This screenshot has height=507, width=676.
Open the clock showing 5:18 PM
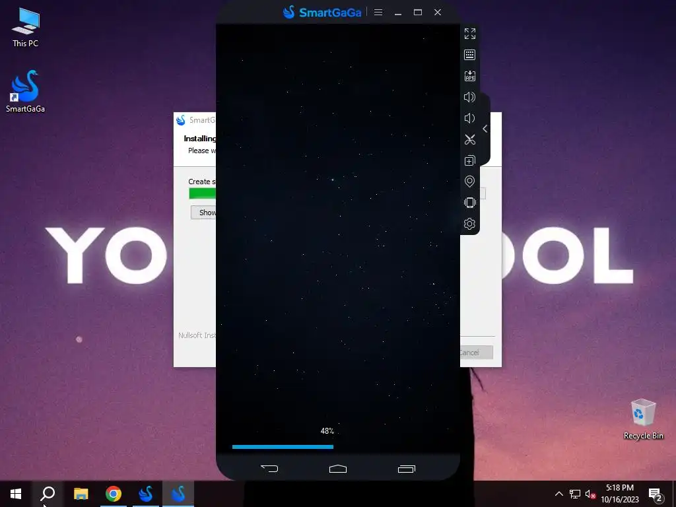click(620, 494)
